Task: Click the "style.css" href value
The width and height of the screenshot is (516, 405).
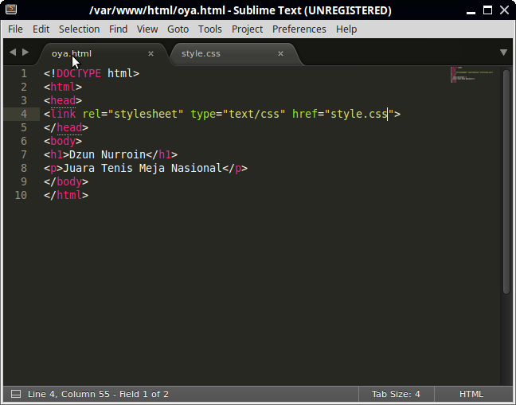Action: tap(359, 114)
